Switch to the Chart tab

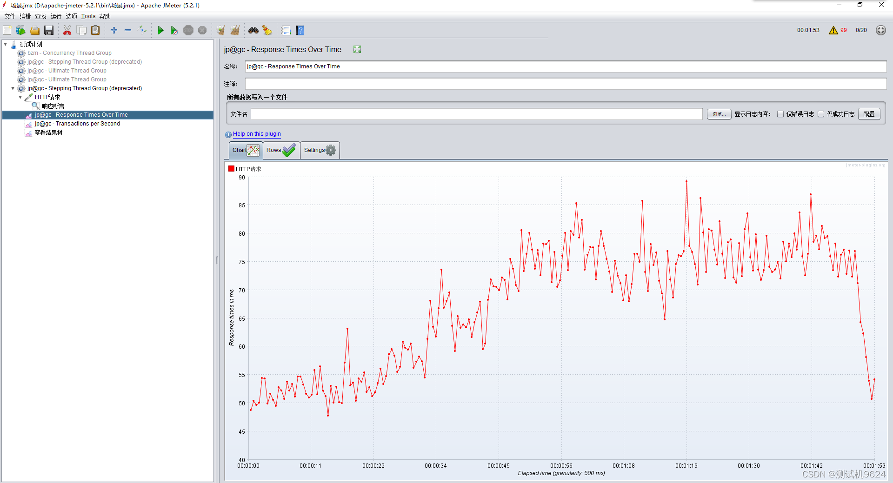tap(246, 150)
